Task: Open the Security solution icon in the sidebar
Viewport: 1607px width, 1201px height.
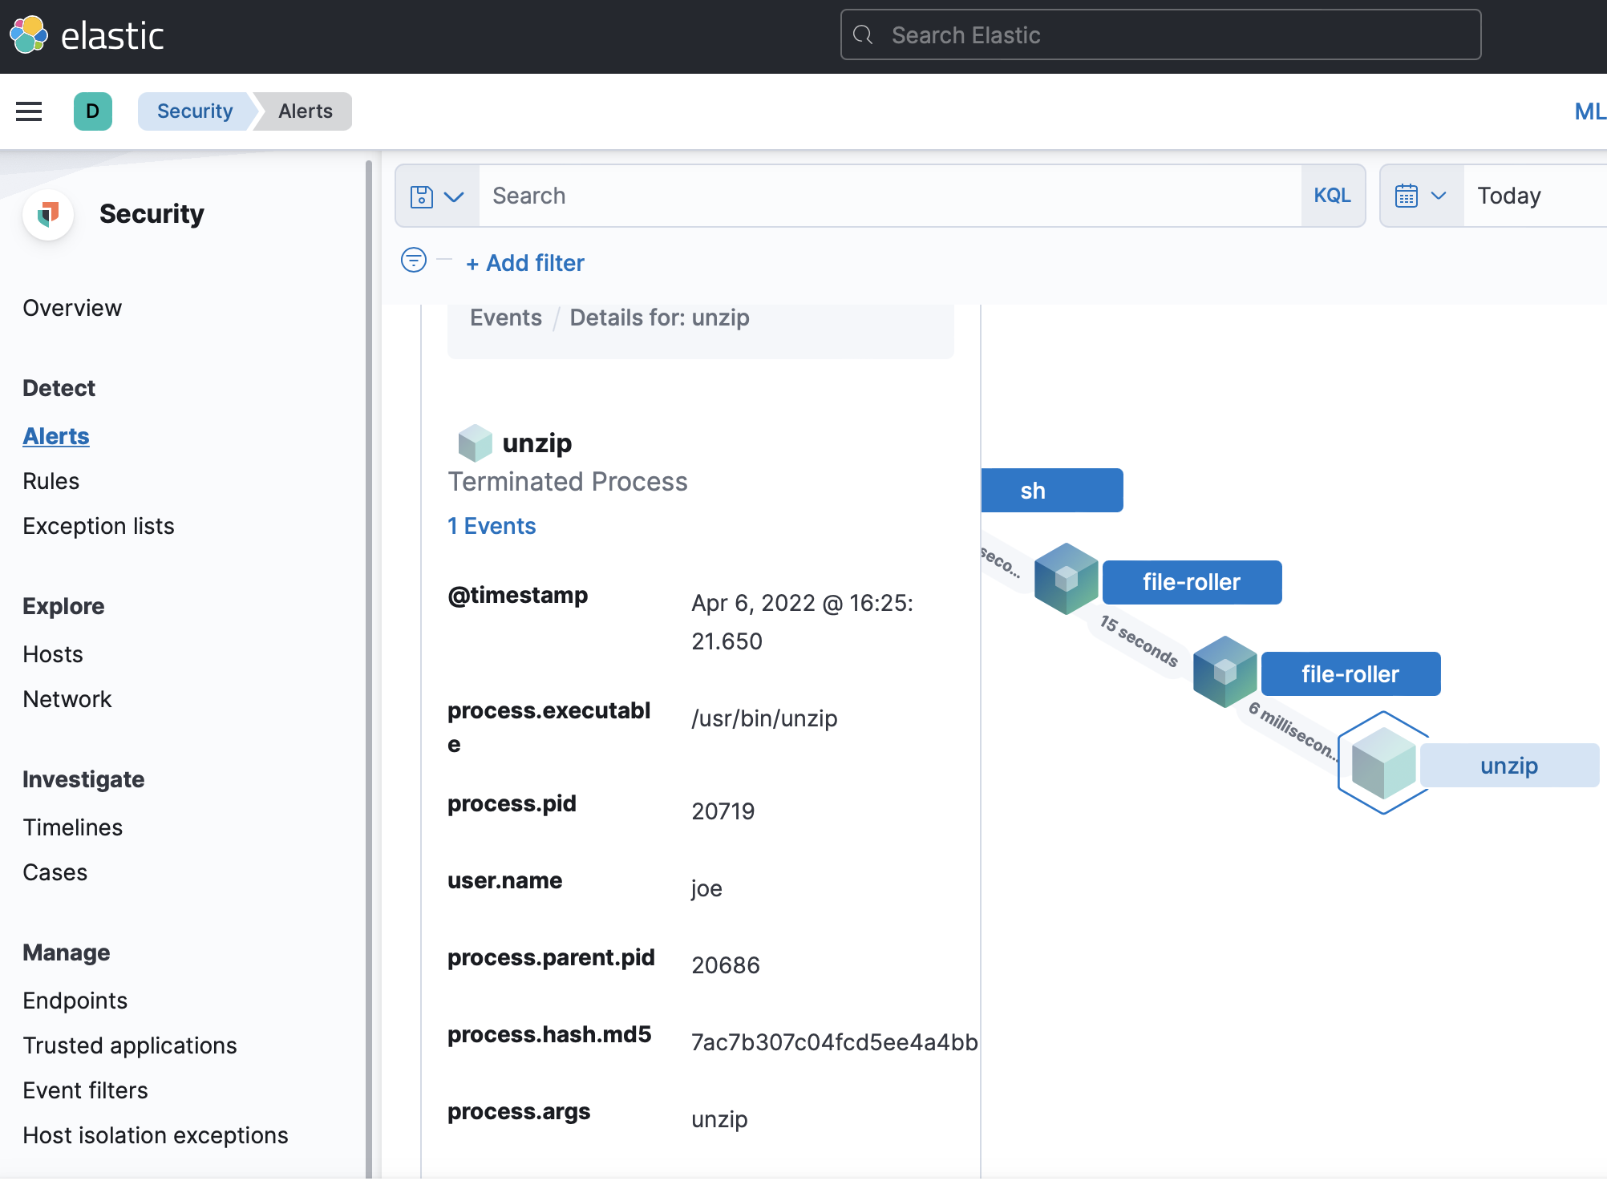Action: click(48, 215)
